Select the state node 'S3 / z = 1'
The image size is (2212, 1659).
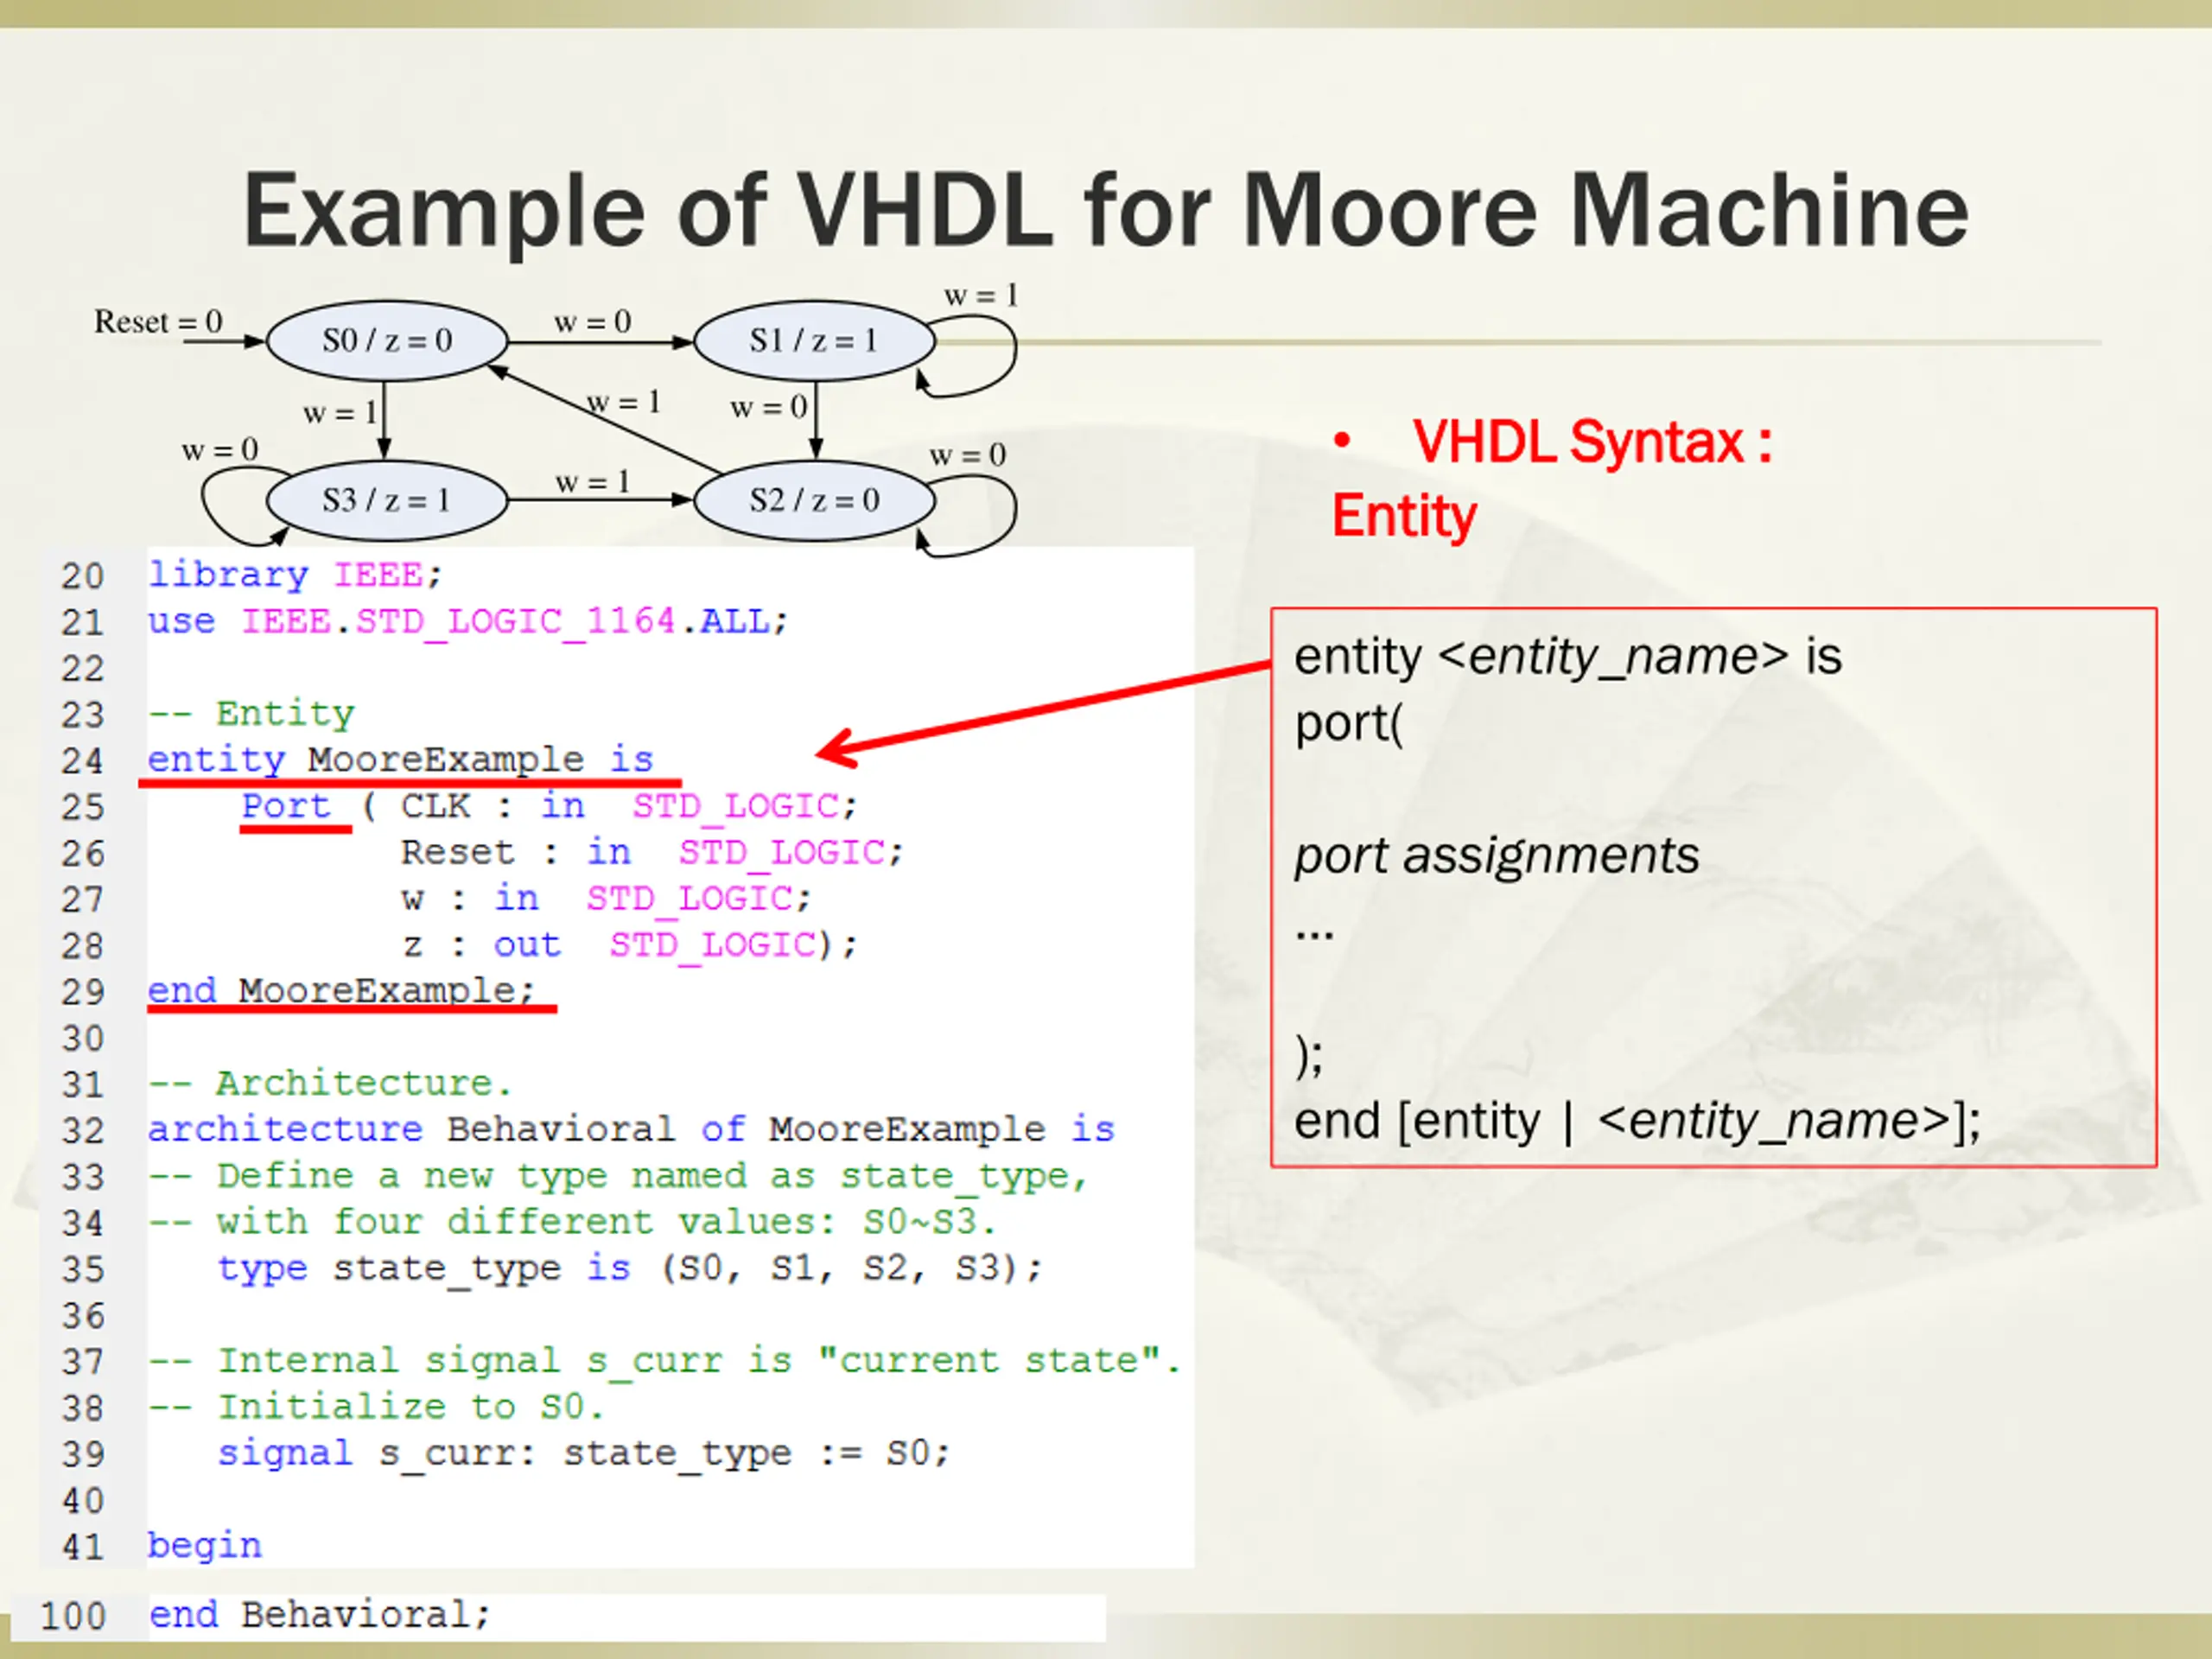point(387,500)
